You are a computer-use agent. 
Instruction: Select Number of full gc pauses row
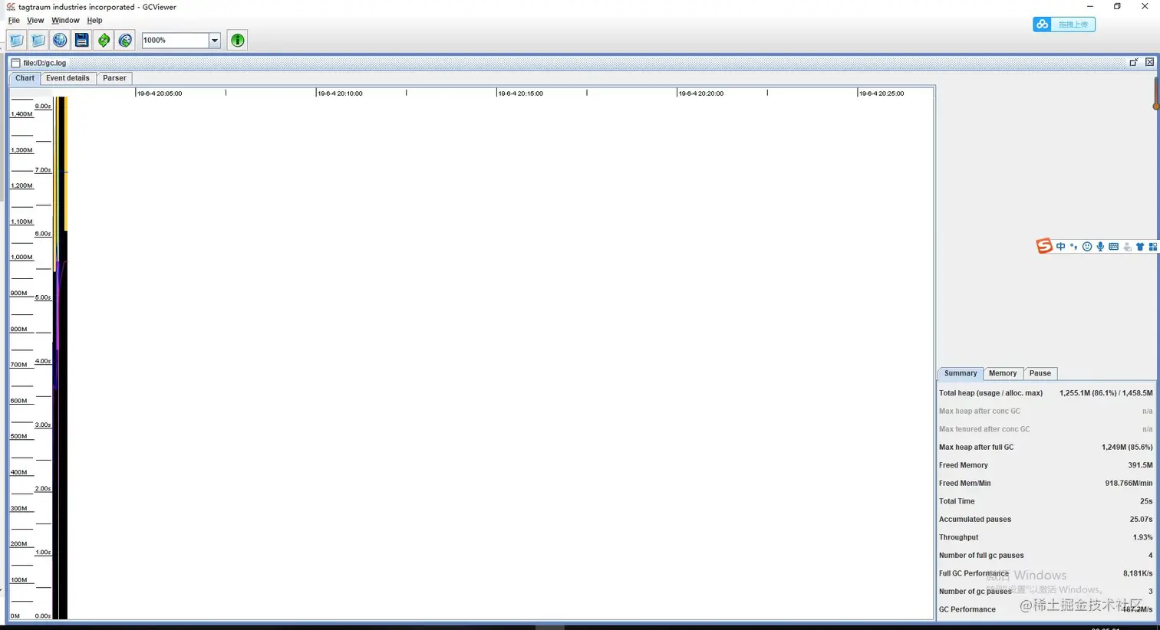point(1046,556)
